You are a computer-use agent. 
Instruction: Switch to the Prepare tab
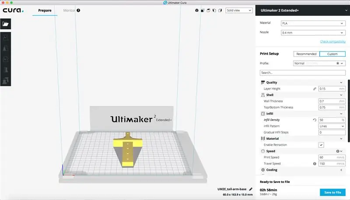[45, 10]
